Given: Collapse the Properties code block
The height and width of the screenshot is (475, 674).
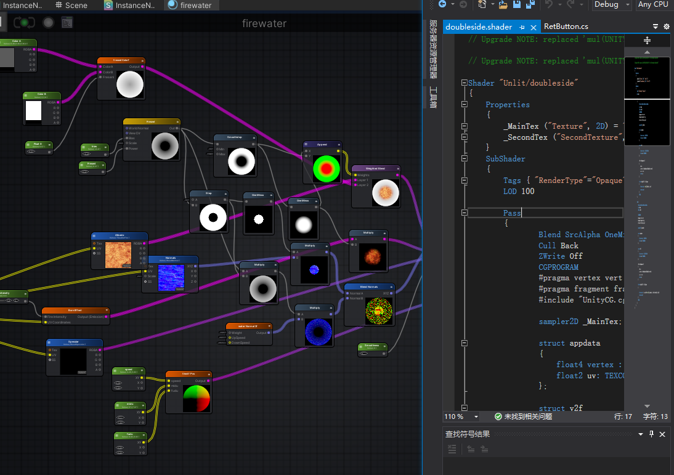Looking at the screenshot, I should (464, 105).
